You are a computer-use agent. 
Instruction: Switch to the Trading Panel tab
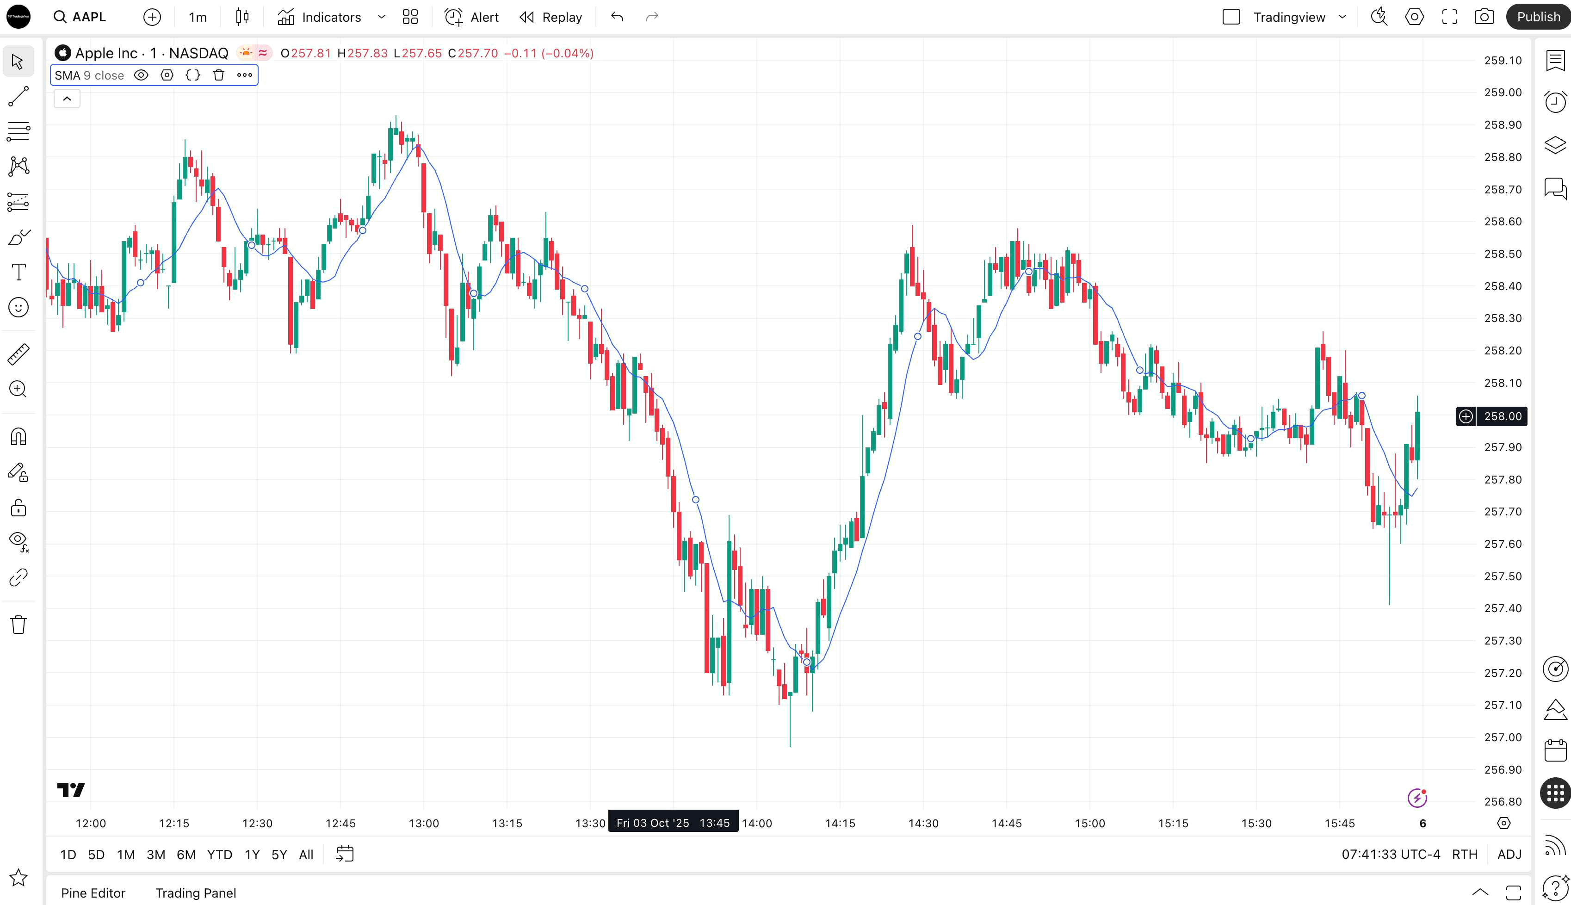(195, 893)
